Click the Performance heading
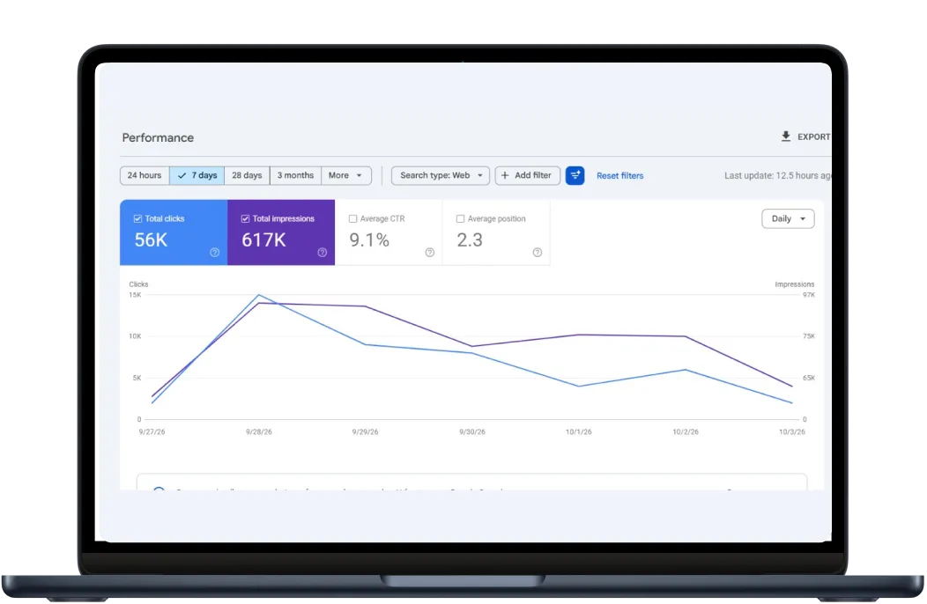Viewport: 927px width, 604px height. coord(158,137)
